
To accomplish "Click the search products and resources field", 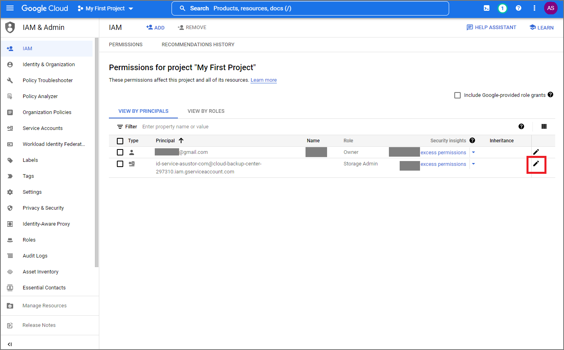I will click(x=310, y=8).
